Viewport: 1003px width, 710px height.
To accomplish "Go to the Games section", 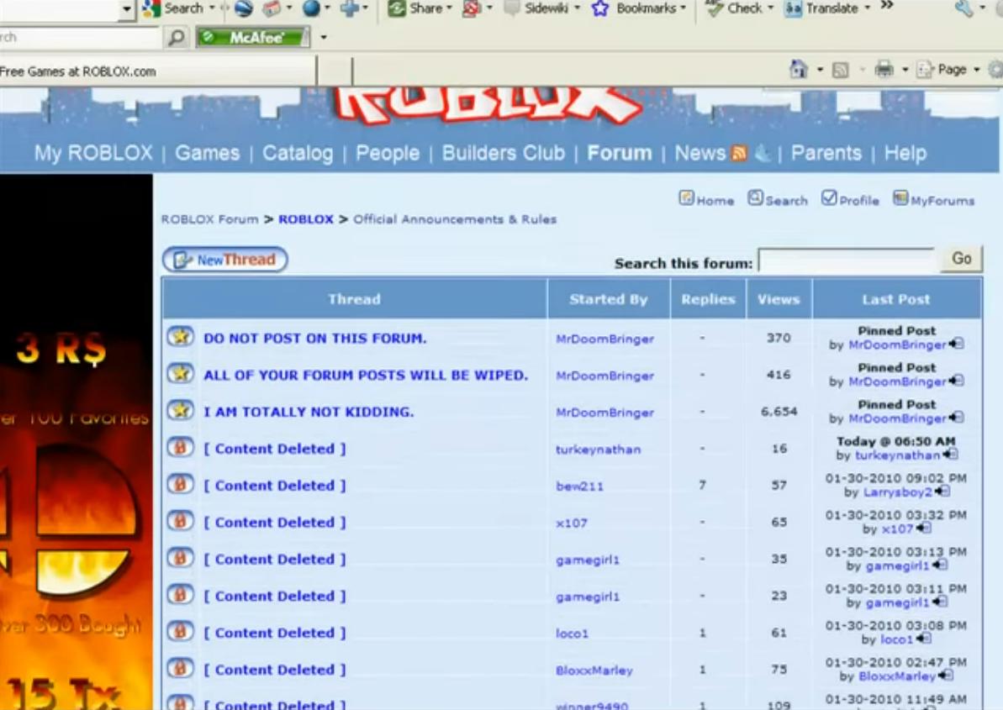I will pos(208,153).
